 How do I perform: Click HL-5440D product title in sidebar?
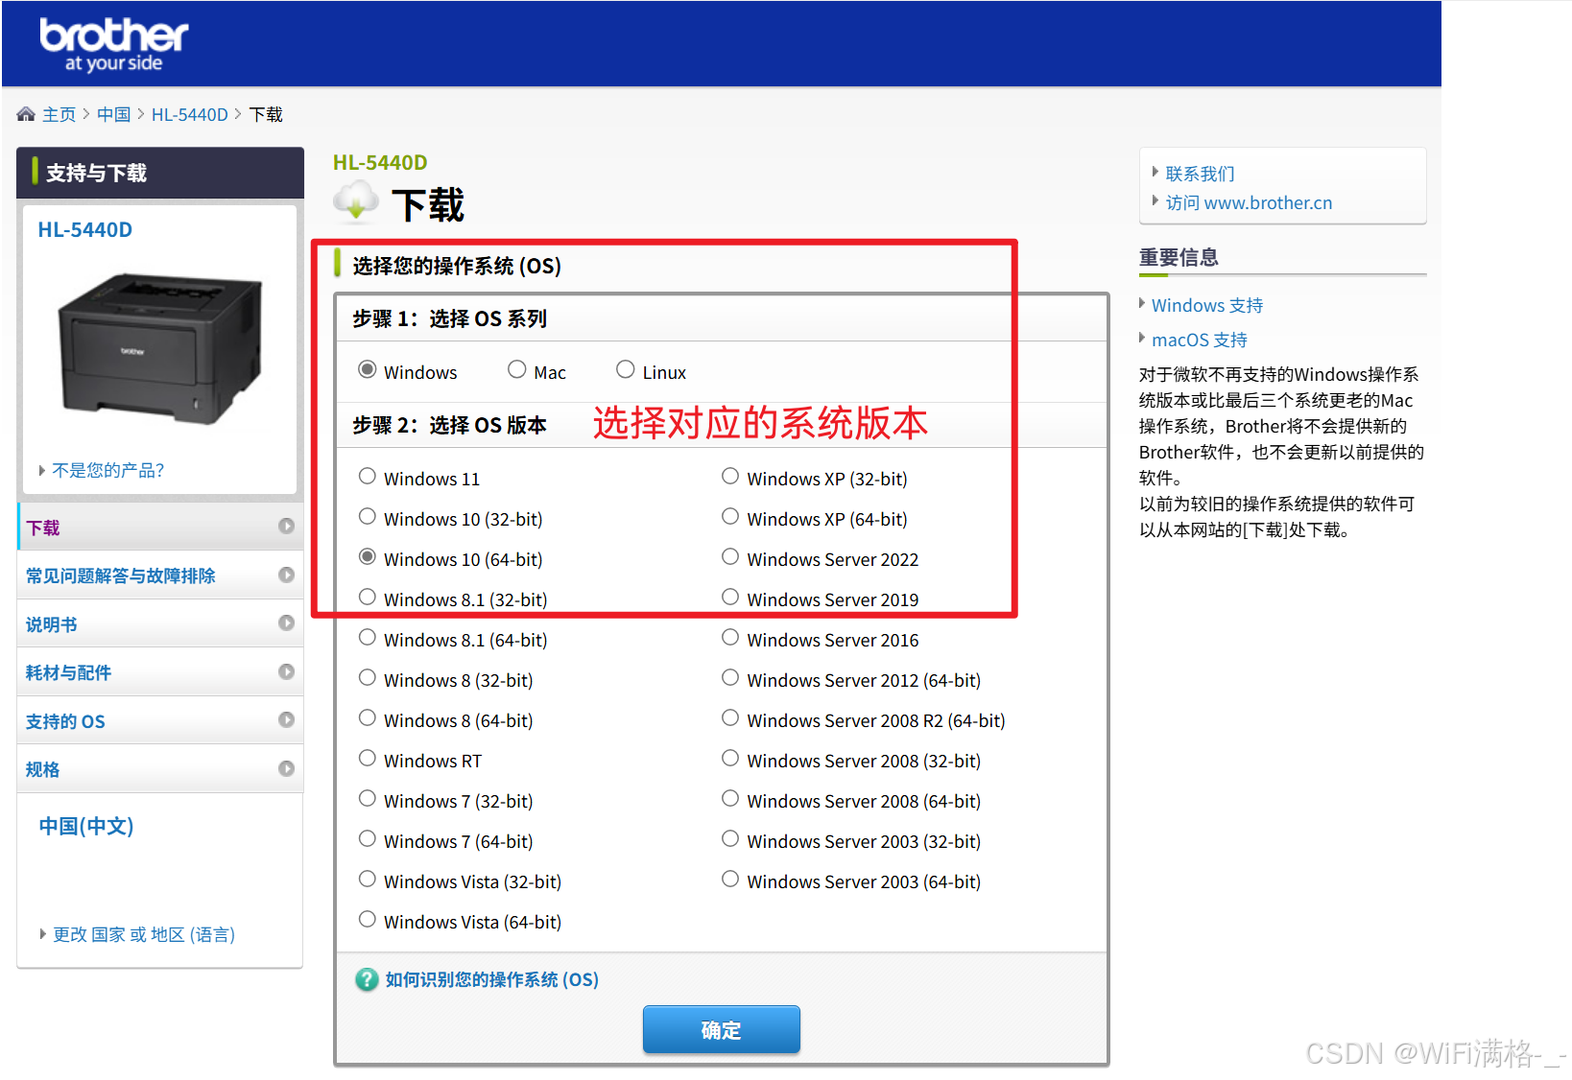(85, 229)
